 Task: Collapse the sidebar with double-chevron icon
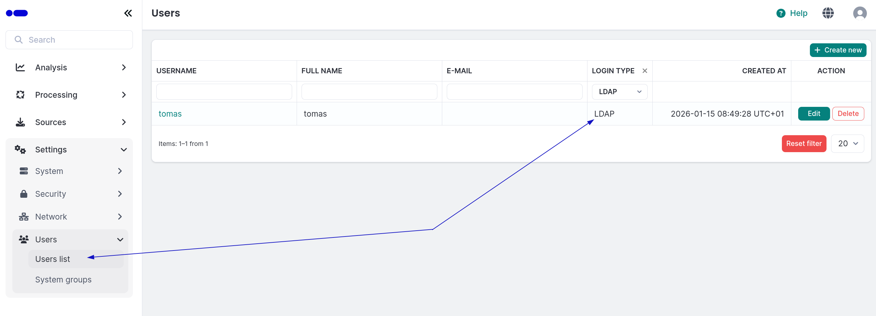128,13
